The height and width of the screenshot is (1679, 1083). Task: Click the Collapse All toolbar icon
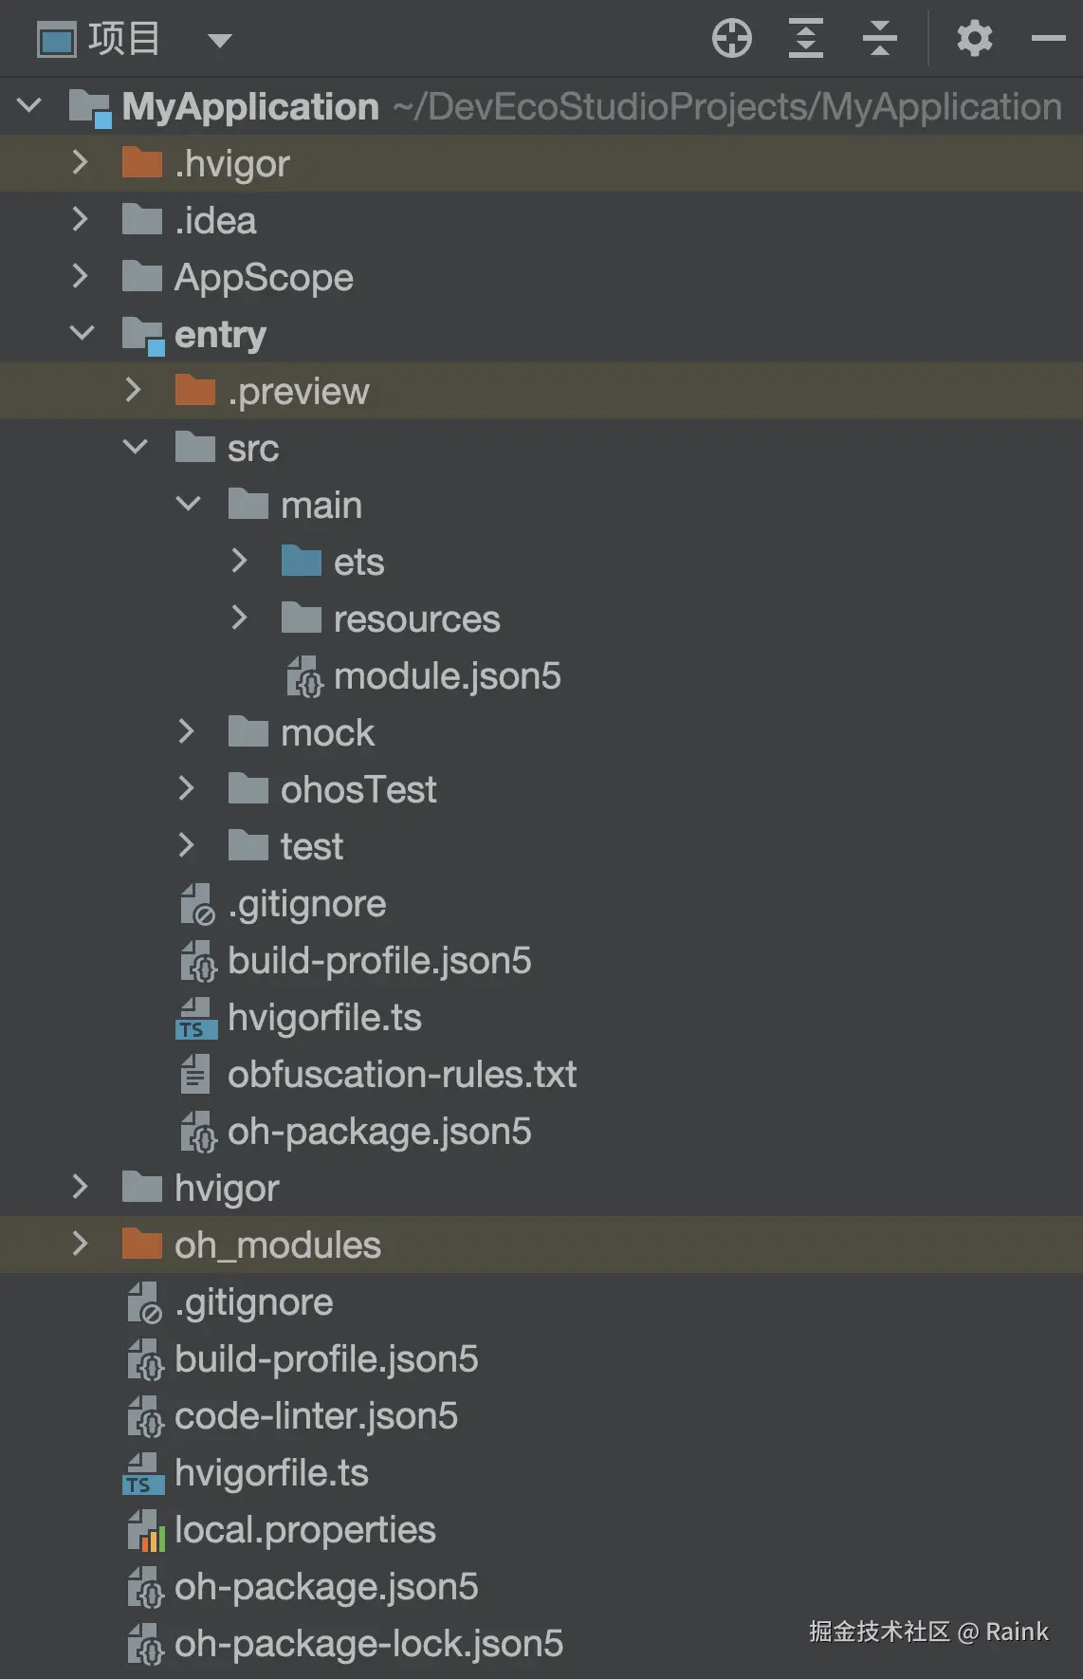879,39
